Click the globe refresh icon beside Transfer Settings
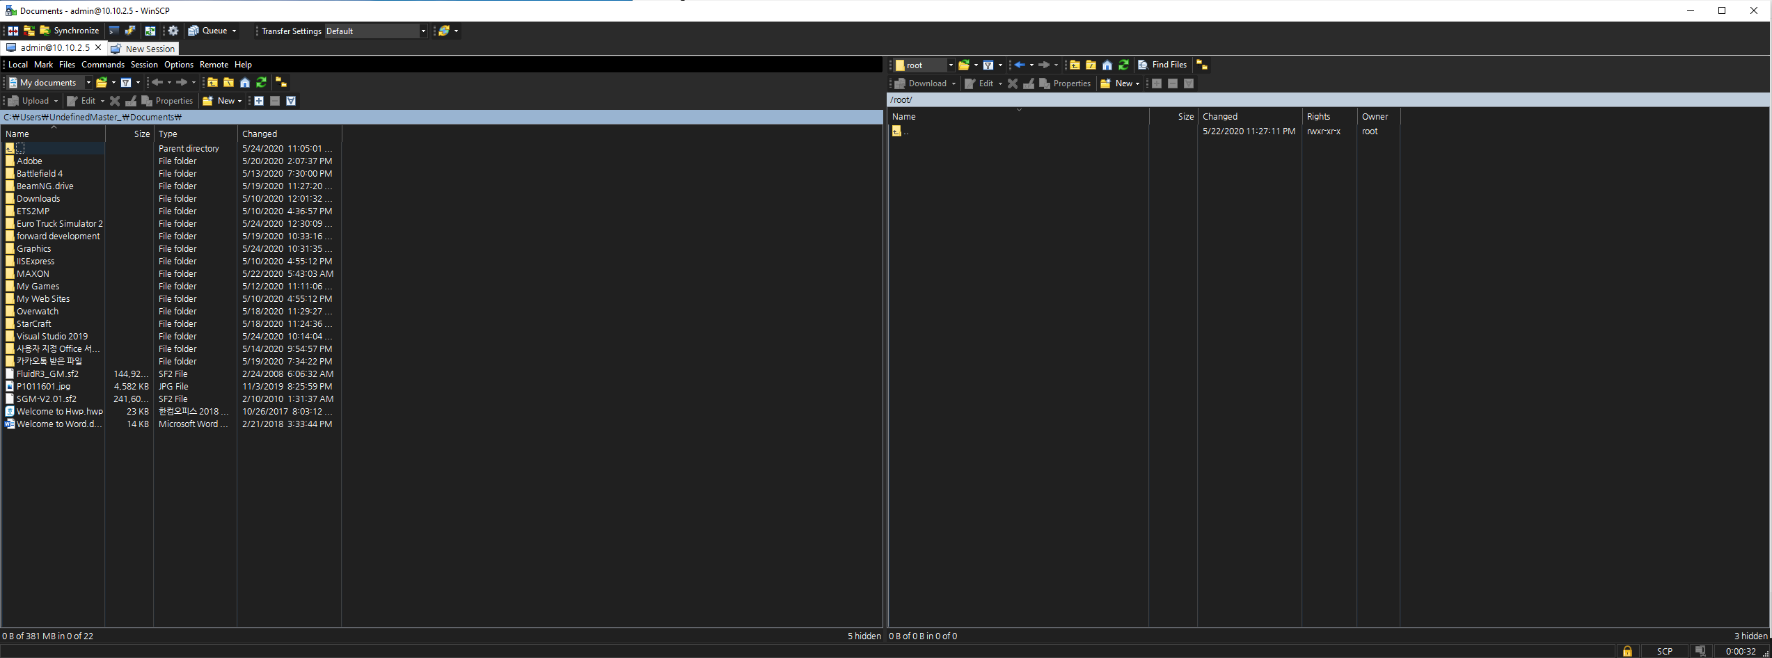The height and width of the screenshot is (658, 1772). [443, 31]
